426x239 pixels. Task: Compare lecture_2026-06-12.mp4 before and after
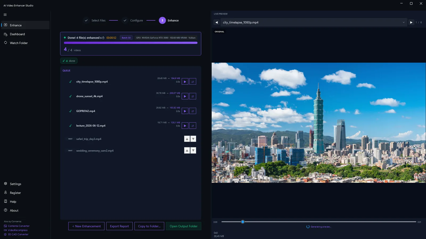point(193,126)
